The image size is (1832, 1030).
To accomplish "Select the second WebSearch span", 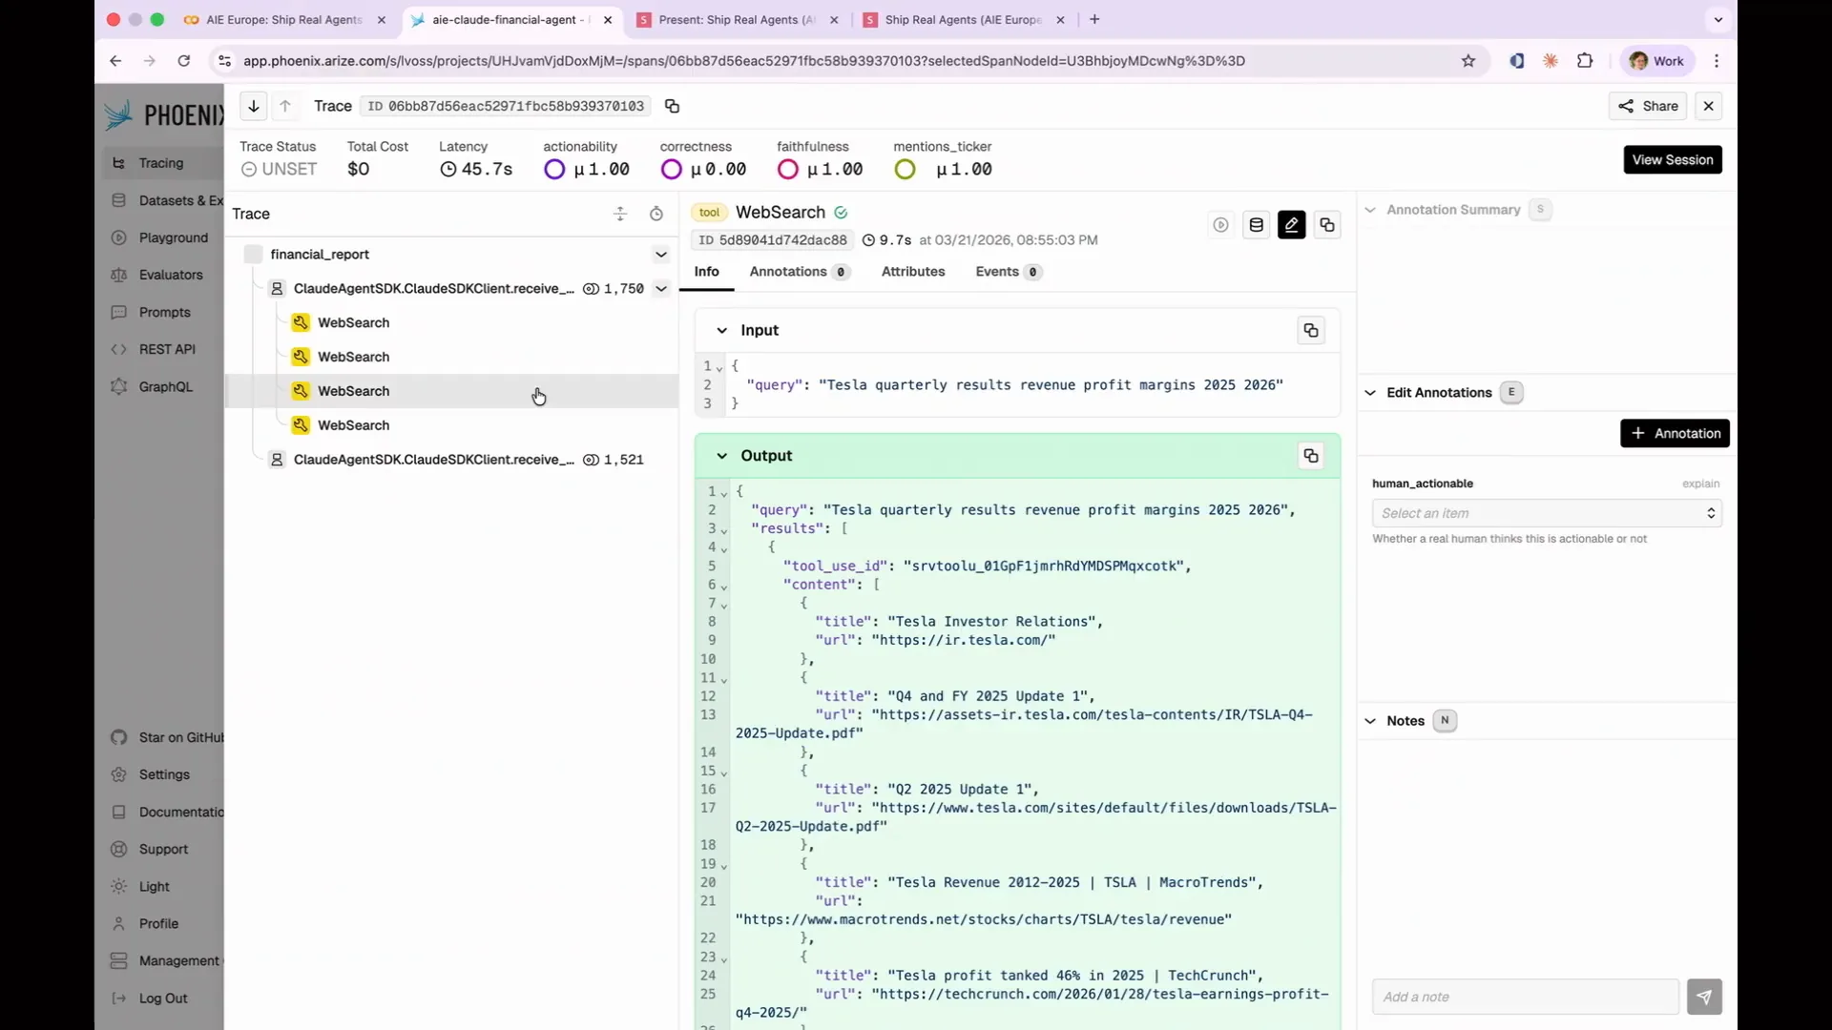I will tap(452, 357).
